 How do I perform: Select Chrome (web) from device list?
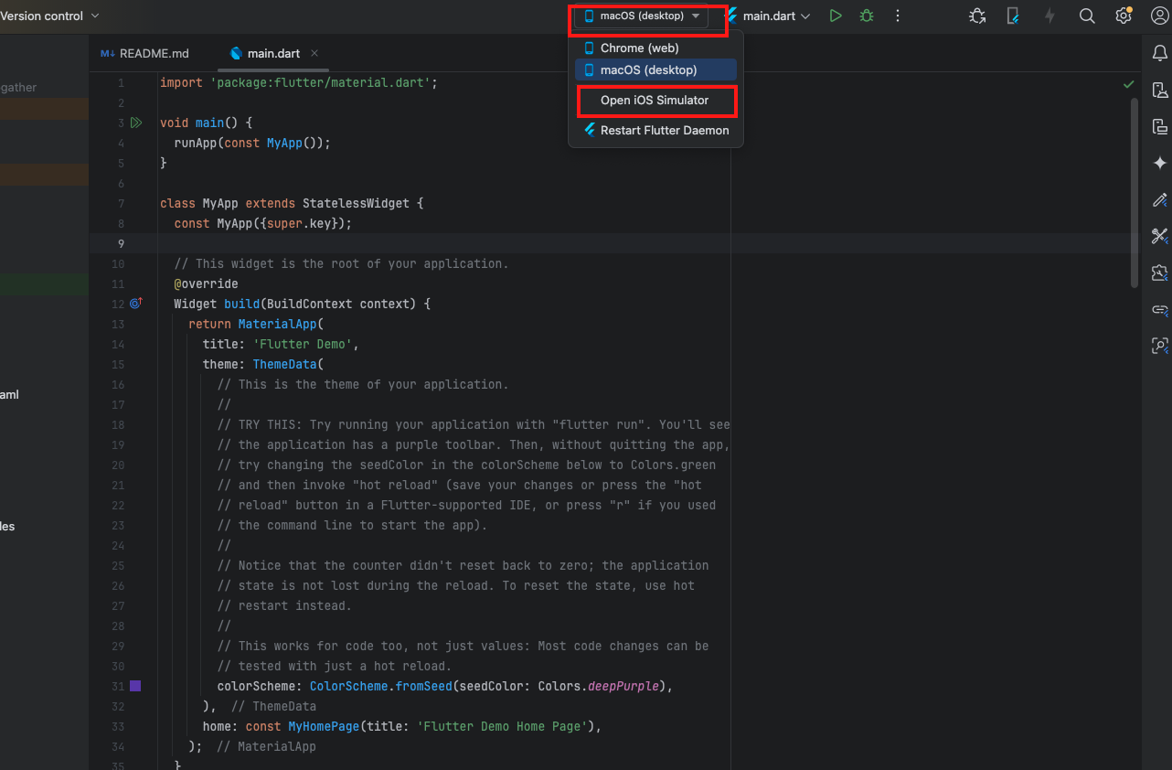(655, 48)
